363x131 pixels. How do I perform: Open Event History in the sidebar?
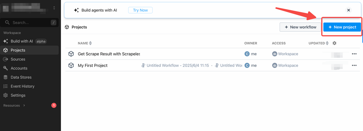coord(29,86)
